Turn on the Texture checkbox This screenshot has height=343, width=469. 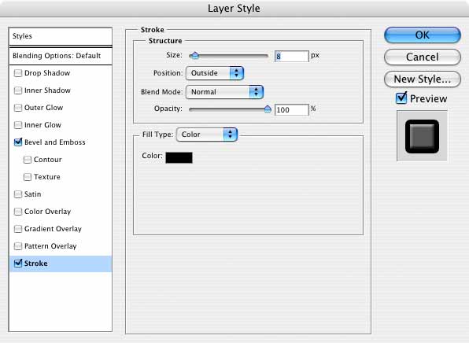28,177
